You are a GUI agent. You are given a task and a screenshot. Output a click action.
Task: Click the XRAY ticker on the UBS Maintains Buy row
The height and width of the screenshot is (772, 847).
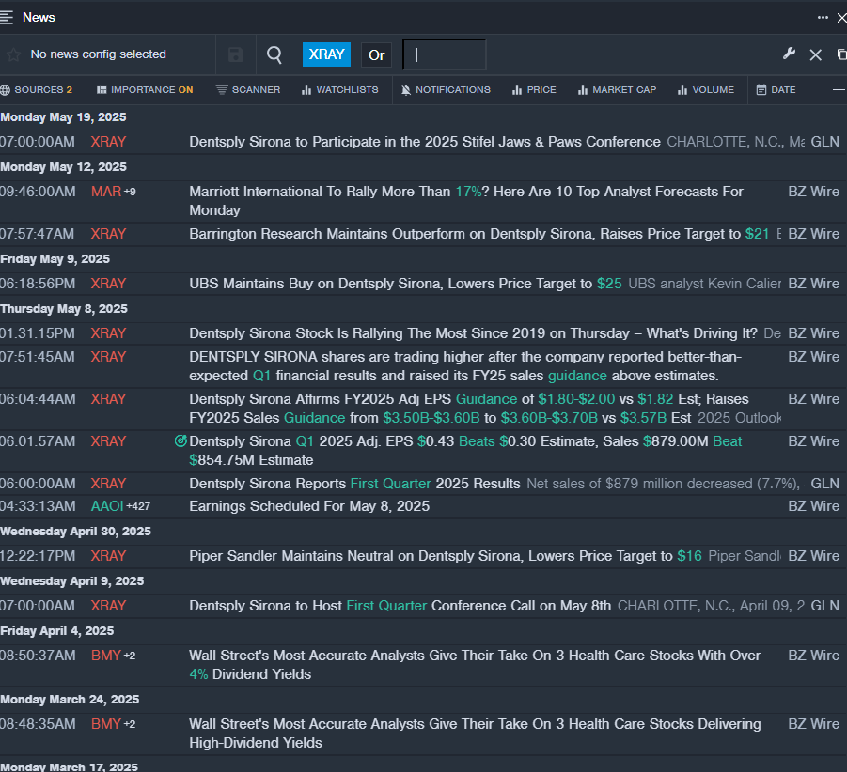(108, 284)
